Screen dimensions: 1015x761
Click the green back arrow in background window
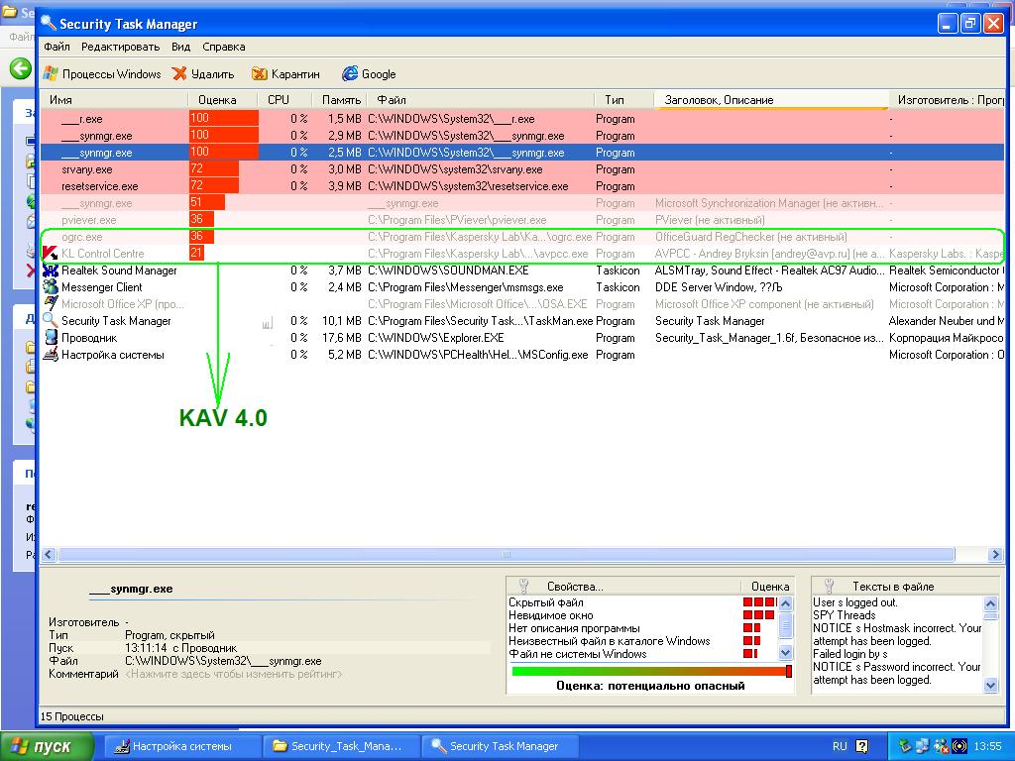coord(20,68)
